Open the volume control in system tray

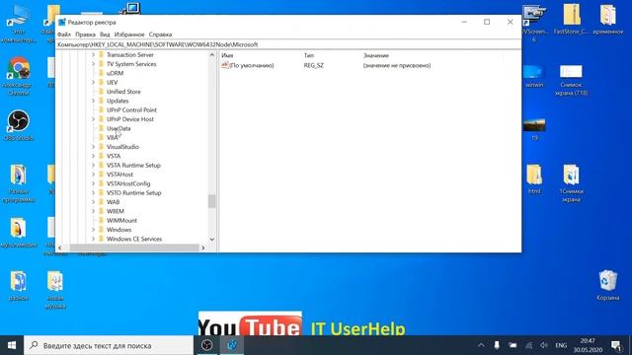point(544,345)
